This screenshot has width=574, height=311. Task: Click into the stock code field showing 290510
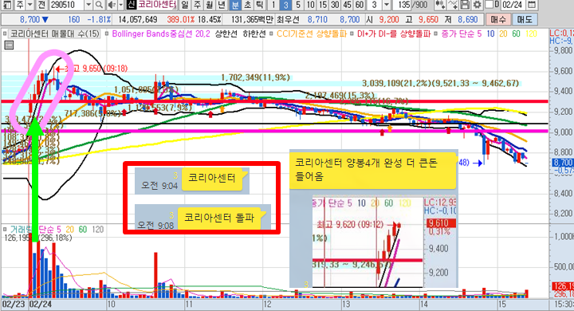tap(67, 5)
